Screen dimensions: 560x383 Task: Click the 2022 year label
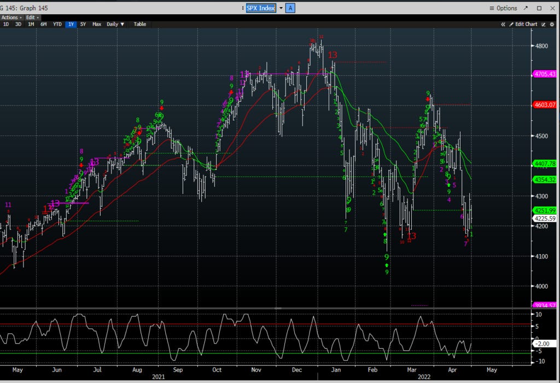tap(424, 377)
